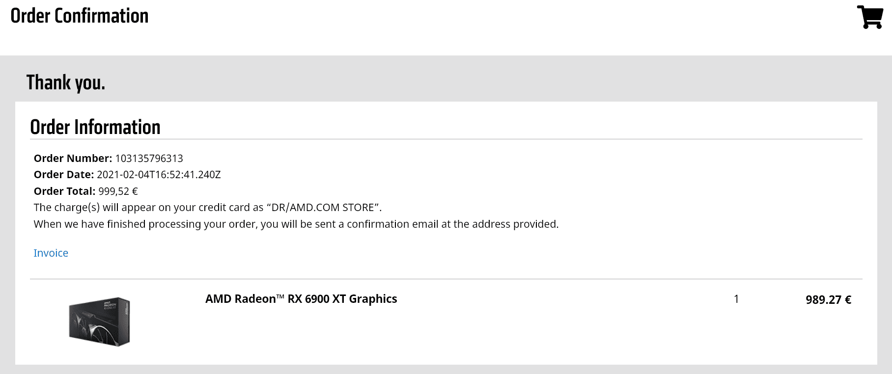This screenshot has width=892, height=374.
Task: Click the confirmation email notice sentence
Action: 296,224
